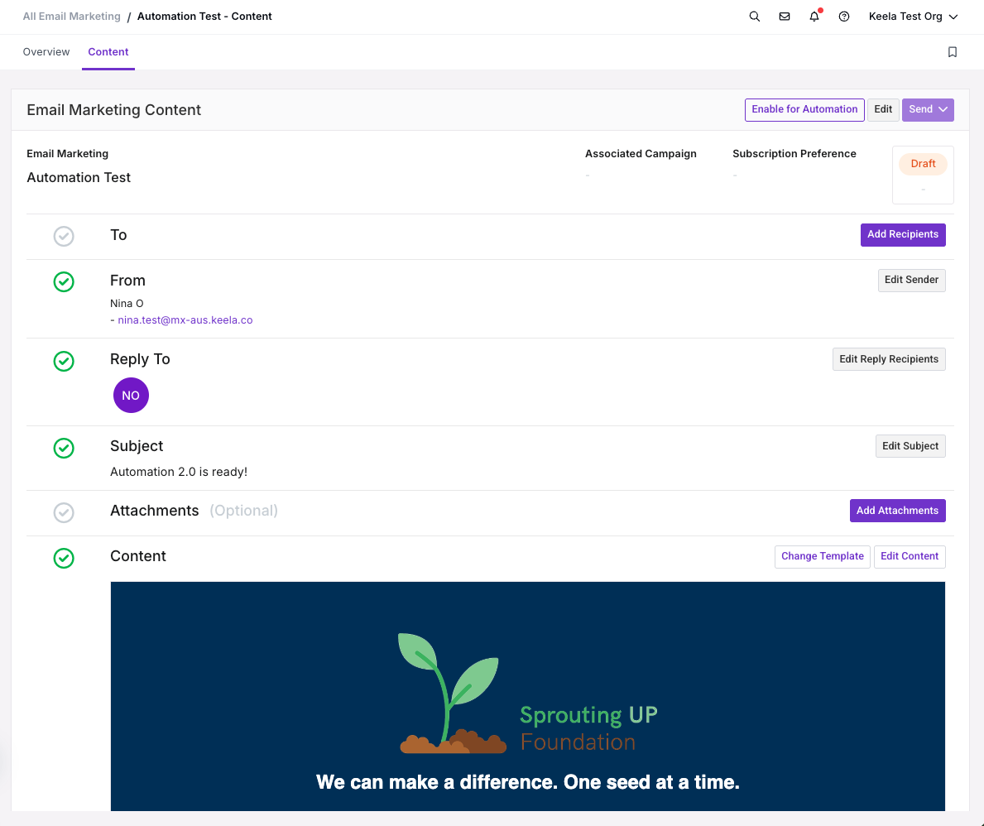Open the help question mark icon
Viewport: 984px width, 826px height.
tap(844, 17)
